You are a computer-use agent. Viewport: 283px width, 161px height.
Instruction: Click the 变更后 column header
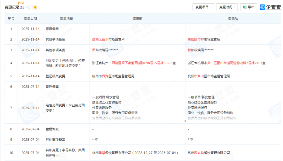click(233, 18)
